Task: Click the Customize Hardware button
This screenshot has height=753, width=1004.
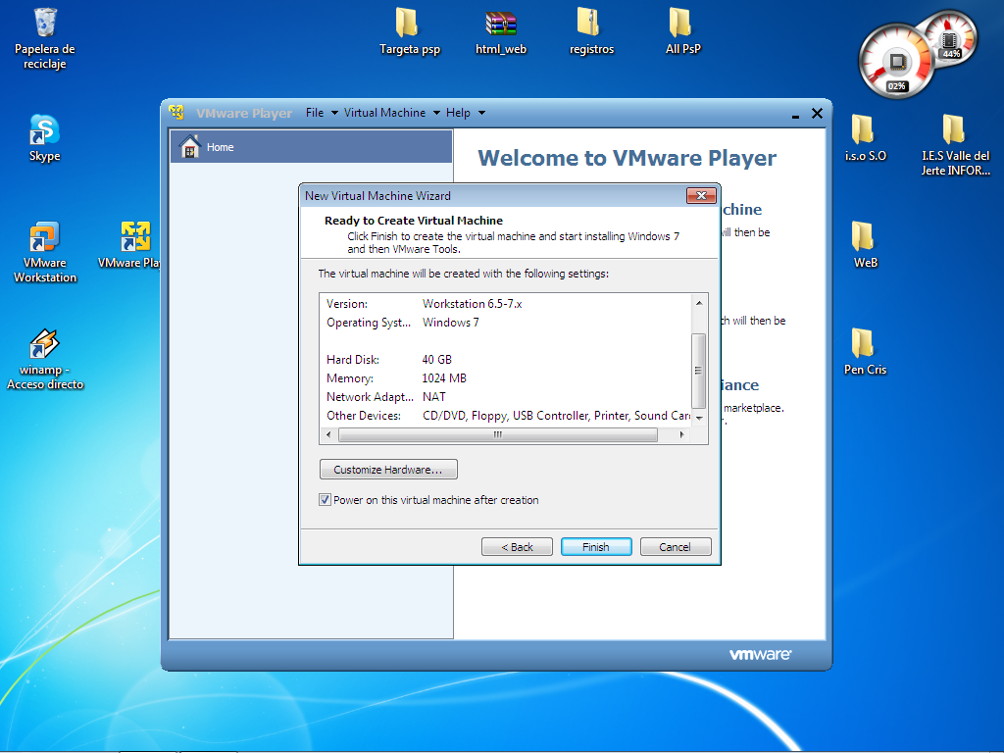Action: pyautogui.click(x=388, y=470)
